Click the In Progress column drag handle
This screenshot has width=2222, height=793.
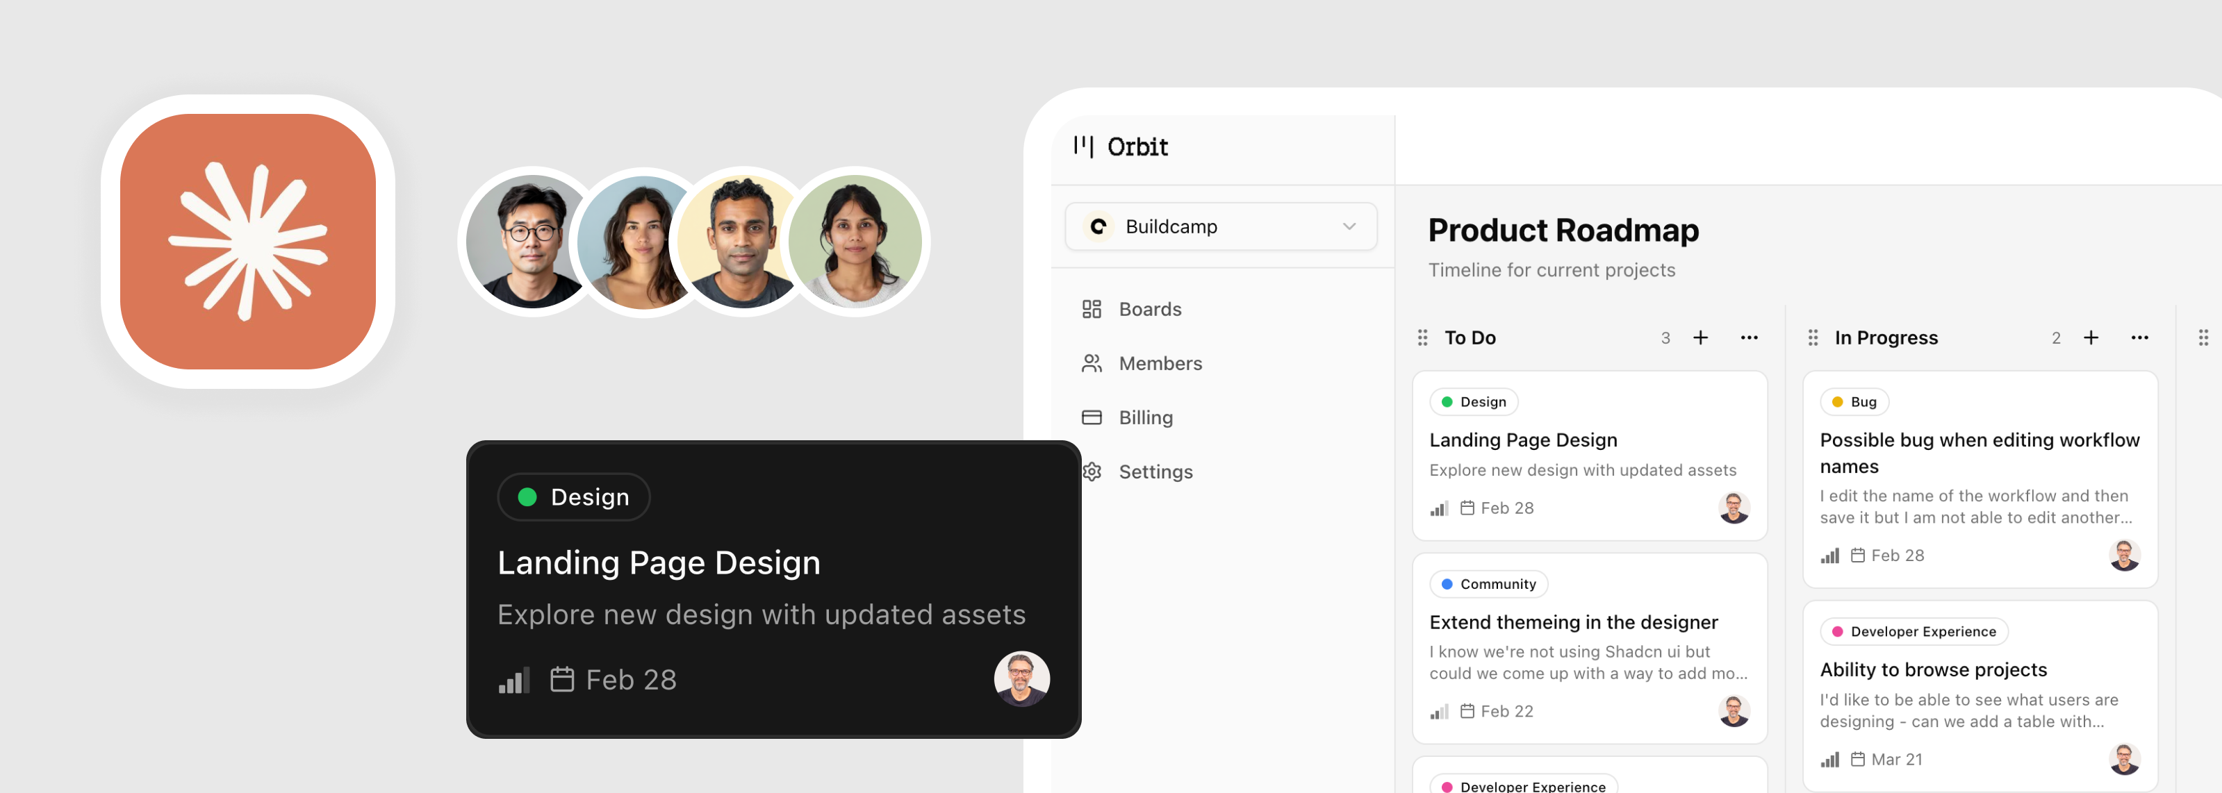coord(1813,338)
